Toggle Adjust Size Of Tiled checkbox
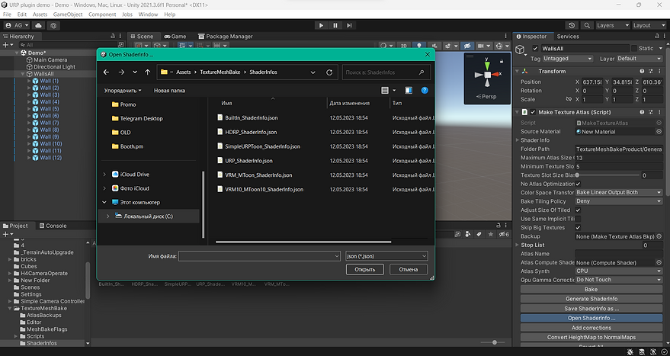 [x=578, y=210]
